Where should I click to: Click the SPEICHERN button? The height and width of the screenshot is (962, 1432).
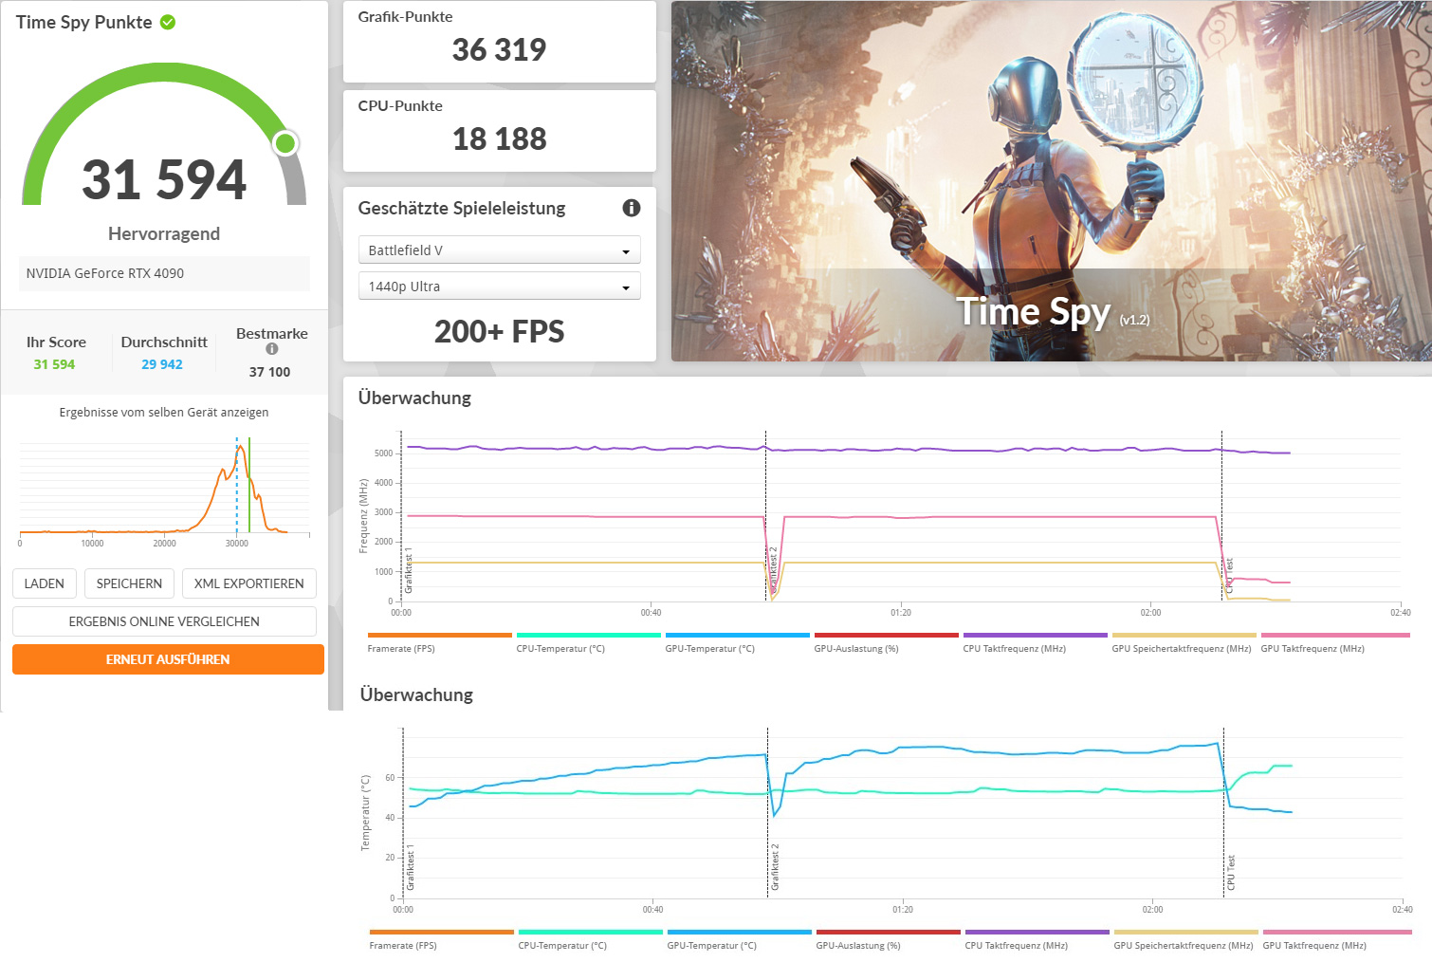(x=129, y=583)
